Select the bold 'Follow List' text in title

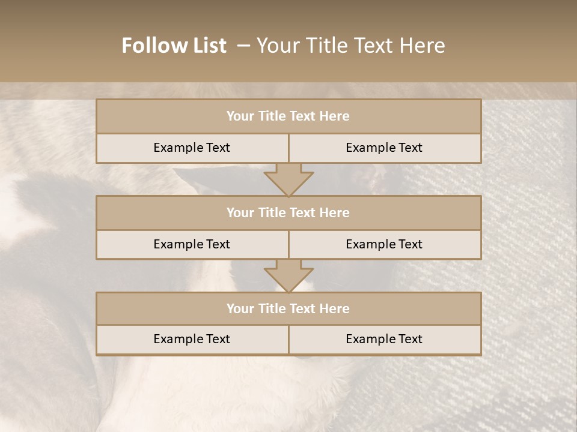tap(174, 46)
